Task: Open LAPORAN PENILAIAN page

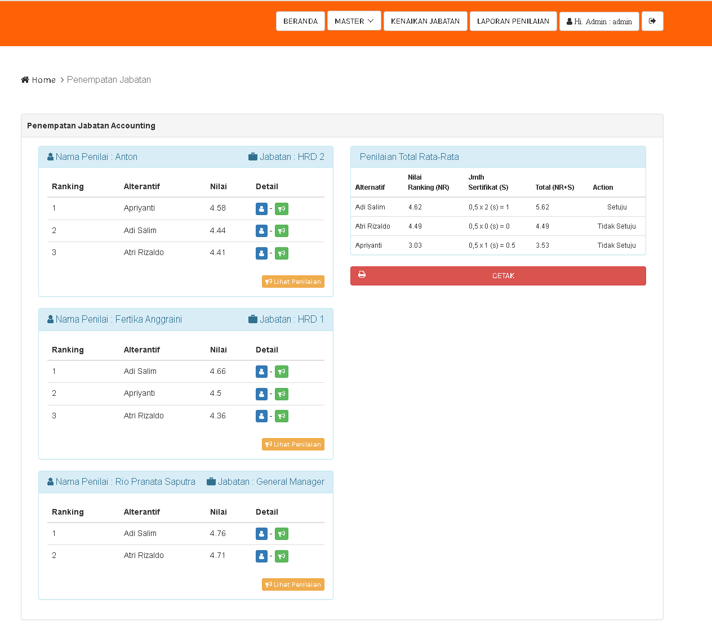Action: tap(513, 21)
